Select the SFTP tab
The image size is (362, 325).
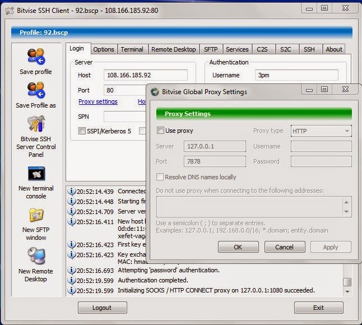(211, 49)
